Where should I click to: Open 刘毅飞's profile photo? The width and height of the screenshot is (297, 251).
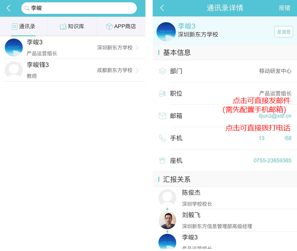click(x=167, y=220)
